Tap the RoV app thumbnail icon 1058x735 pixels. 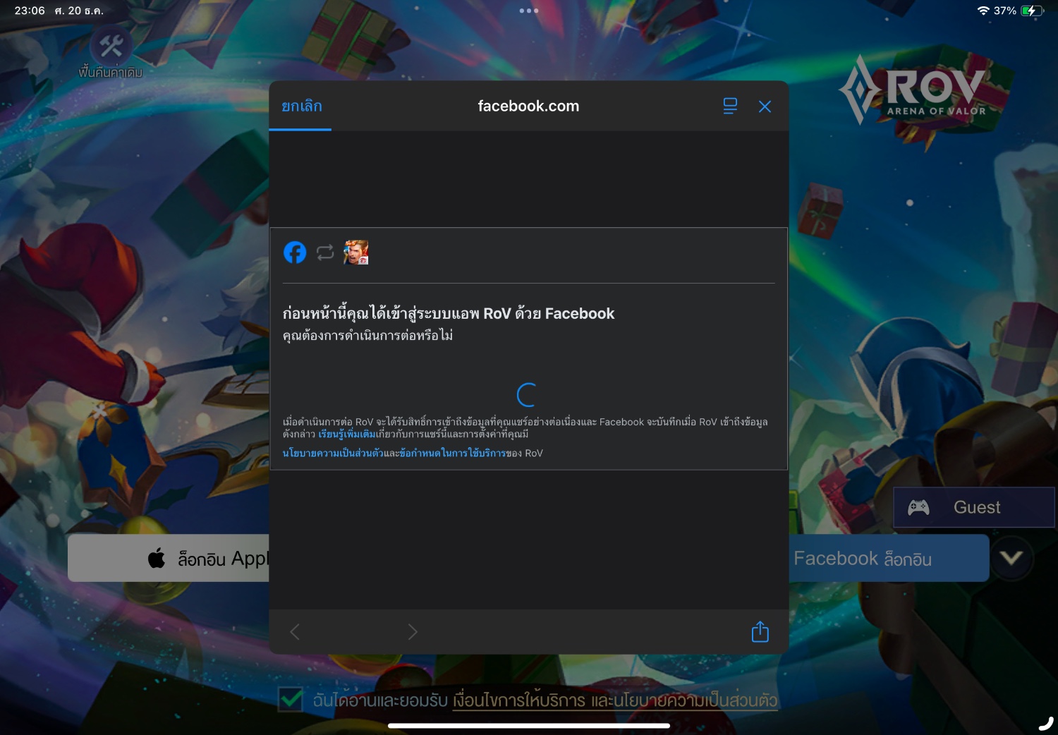pyautogui.click(x=356, y=252)
